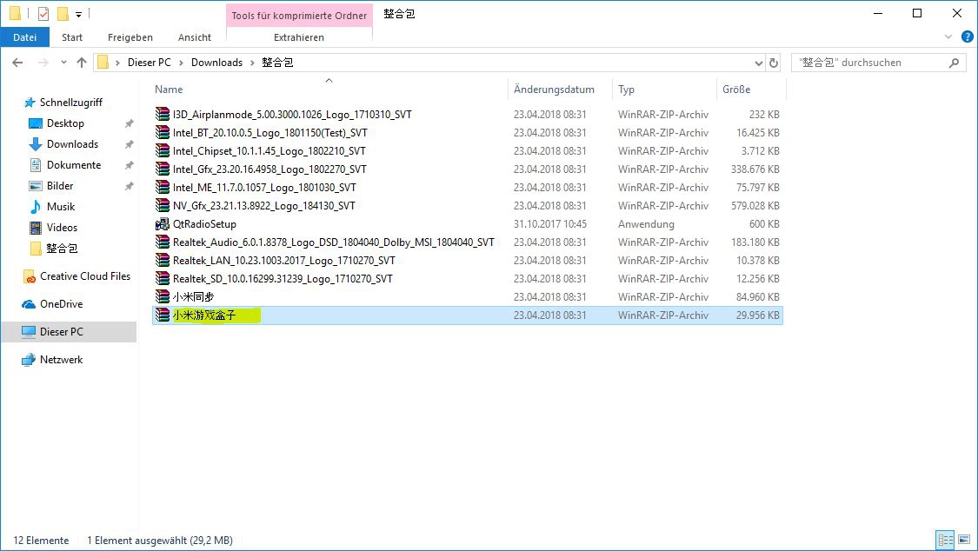Open Explorer help question mark
This screenshot has width=978, height=551.
[968, 37]
